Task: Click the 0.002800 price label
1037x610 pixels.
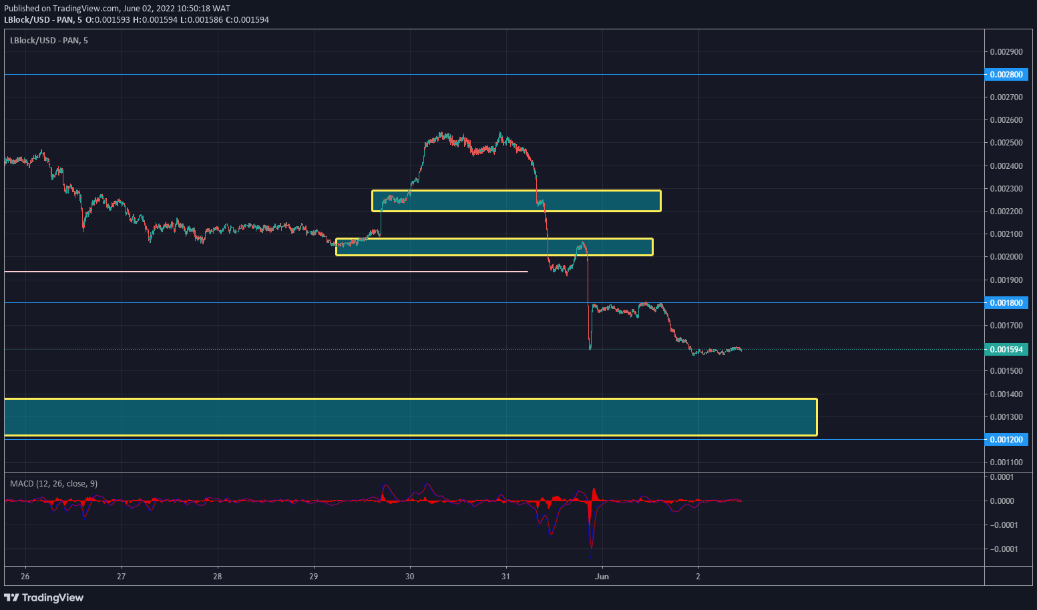Action: coord(1006,75)
